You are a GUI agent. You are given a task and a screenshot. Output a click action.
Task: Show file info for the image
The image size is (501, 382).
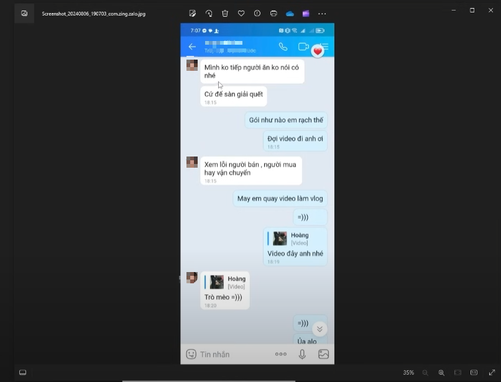[x=257, y=13]
